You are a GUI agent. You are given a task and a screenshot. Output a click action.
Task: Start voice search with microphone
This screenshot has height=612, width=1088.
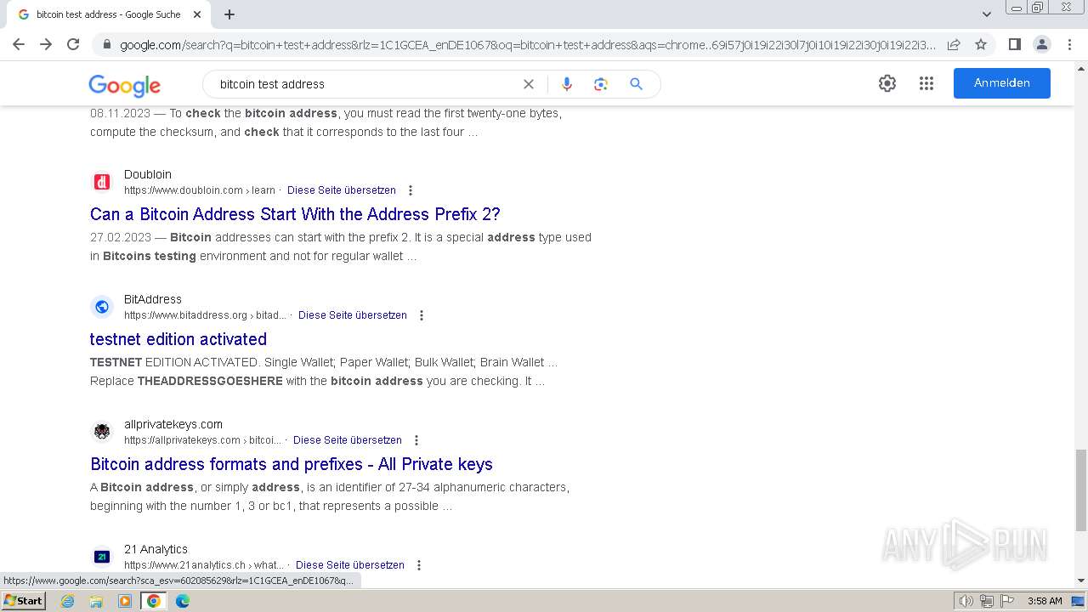pos(567,84)
